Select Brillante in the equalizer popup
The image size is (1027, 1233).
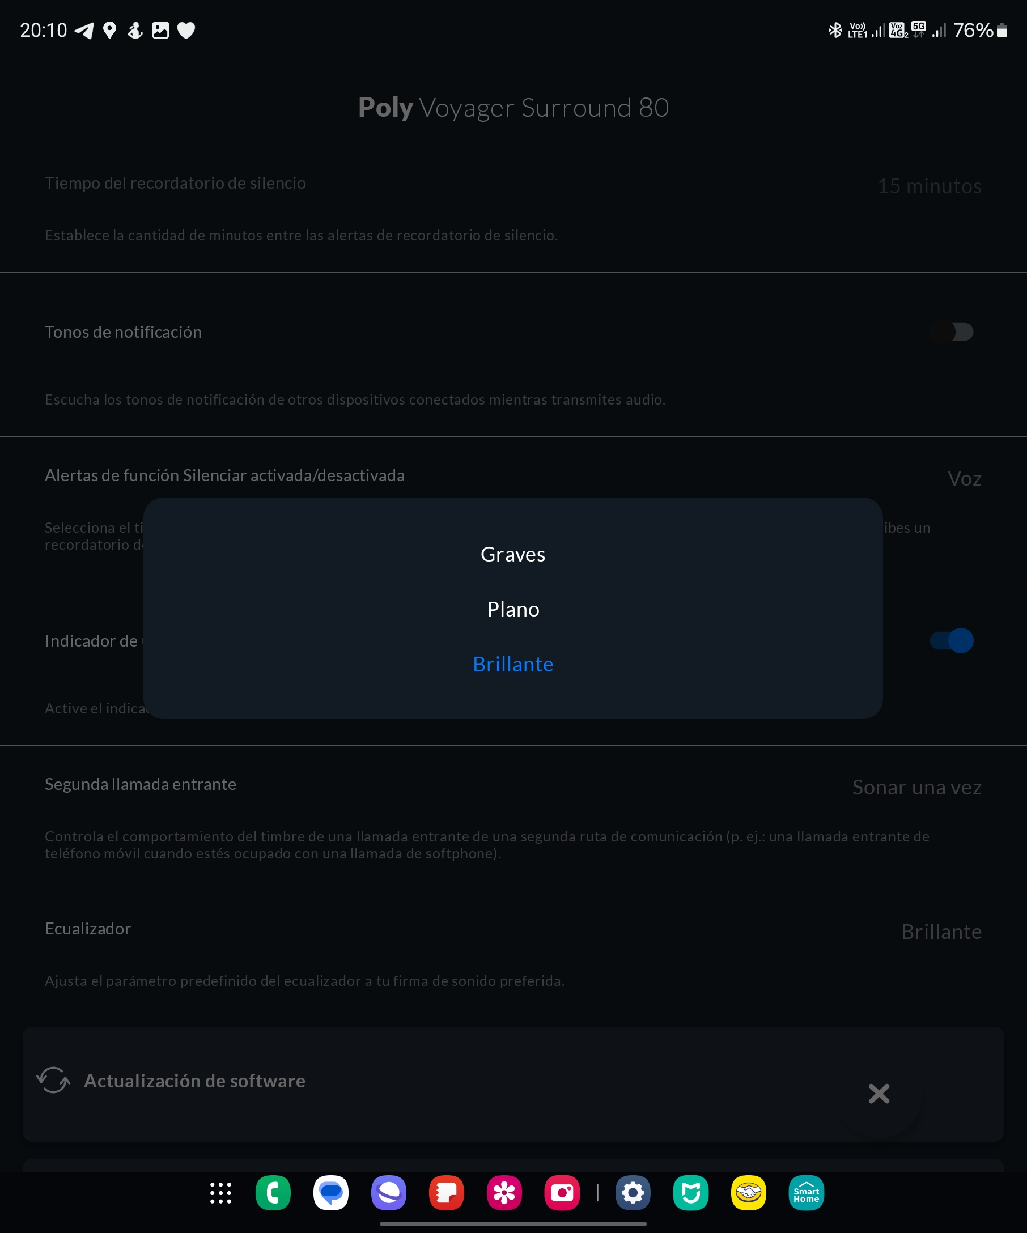click(x=512, y=664)
